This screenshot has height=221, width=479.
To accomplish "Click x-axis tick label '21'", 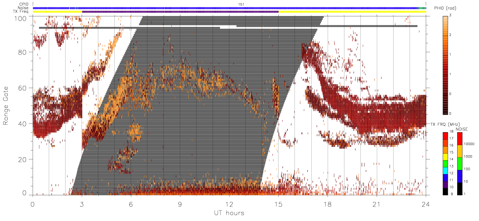I will tap(377, 204).
